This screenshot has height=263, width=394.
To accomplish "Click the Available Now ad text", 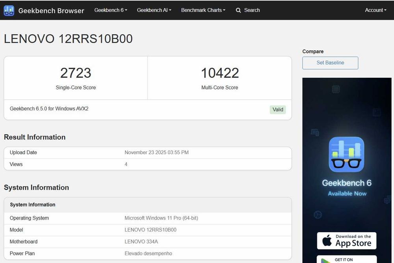I will click(347, 194).
